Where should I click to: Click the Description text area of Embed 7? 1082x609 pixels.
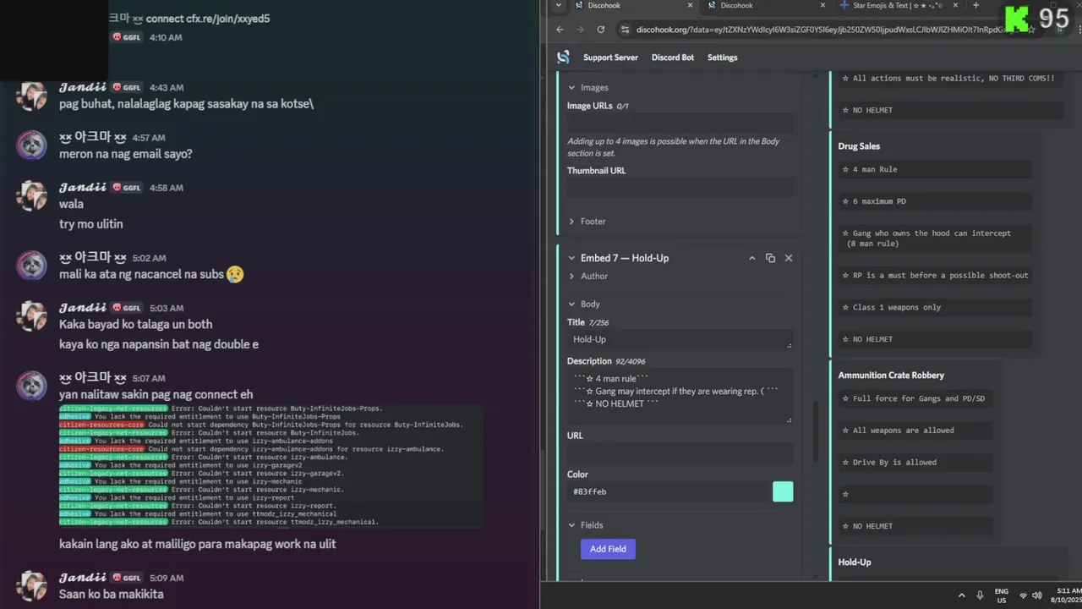click(x=680, y=396)
